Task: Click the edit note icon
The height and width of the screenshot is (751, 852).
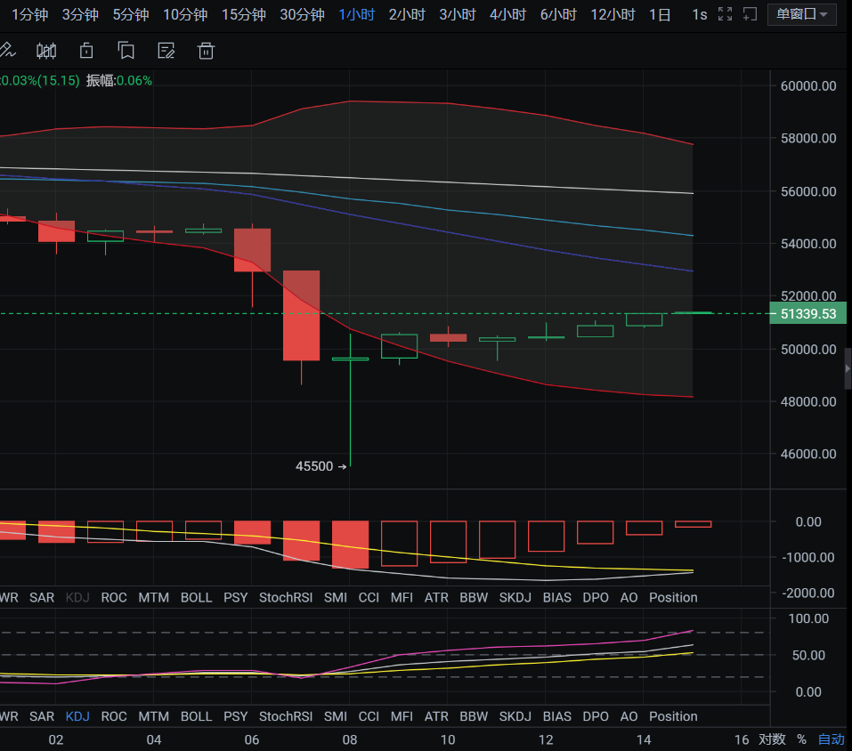Action: (166, 51)
